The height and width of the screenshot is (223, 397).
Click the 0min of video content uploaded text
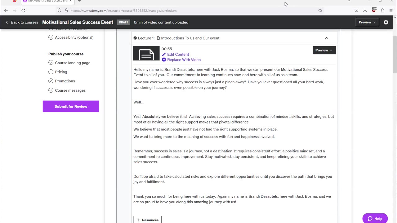161,22
